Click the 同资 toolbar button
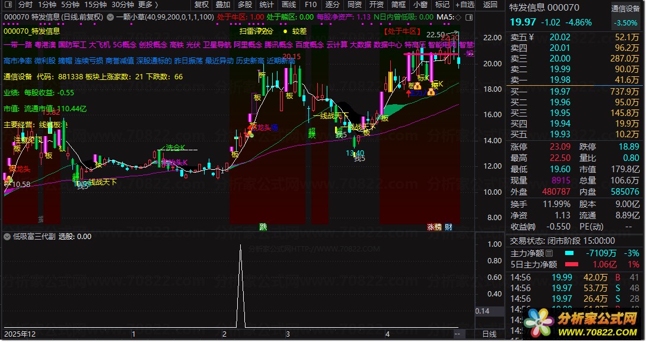 coord(354,5)
